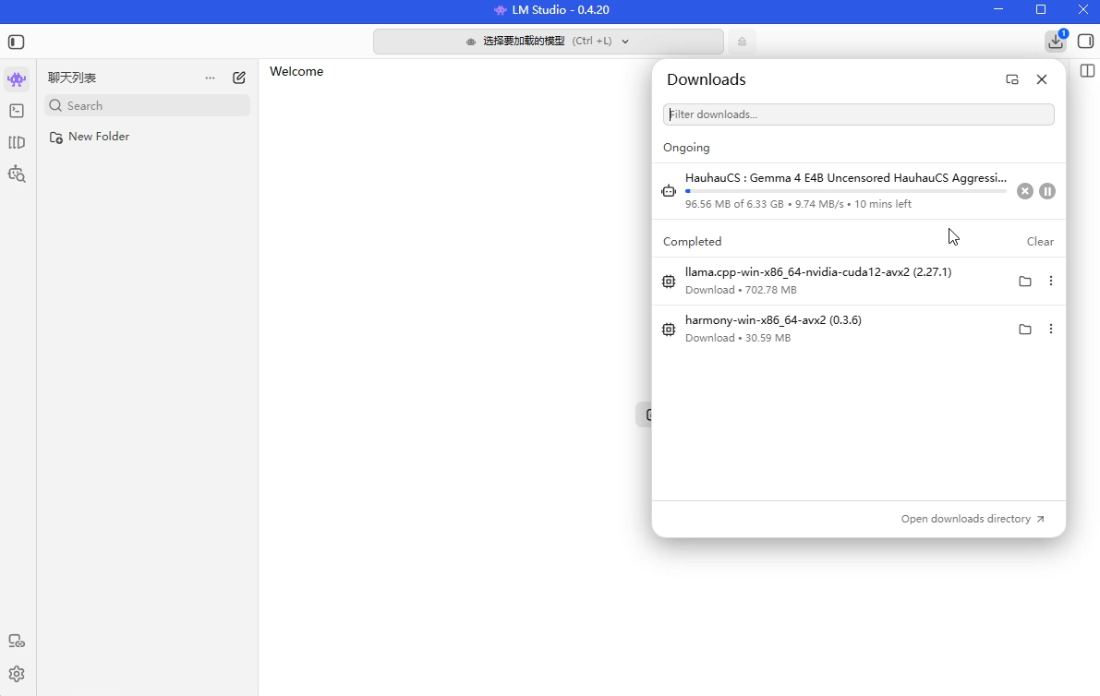Select the llama.cpp-win-x86_64-nvidia-cuda12-avx2 entry
Viewport: 1100px width, 696px height.
[859, 281]
